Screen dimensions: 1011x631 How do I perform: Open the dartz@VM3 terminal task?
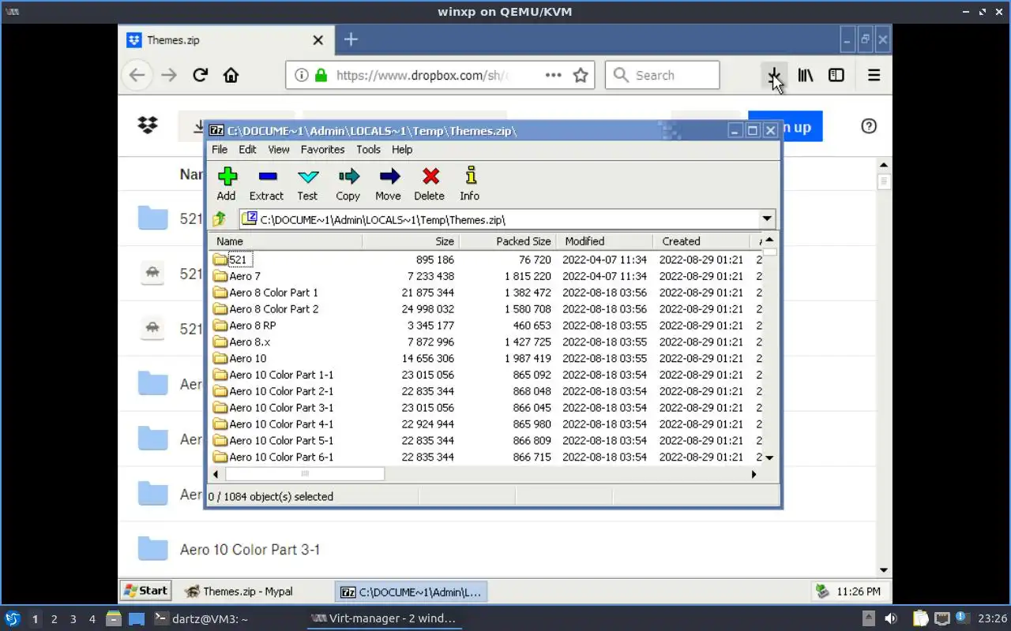point(201,618)
